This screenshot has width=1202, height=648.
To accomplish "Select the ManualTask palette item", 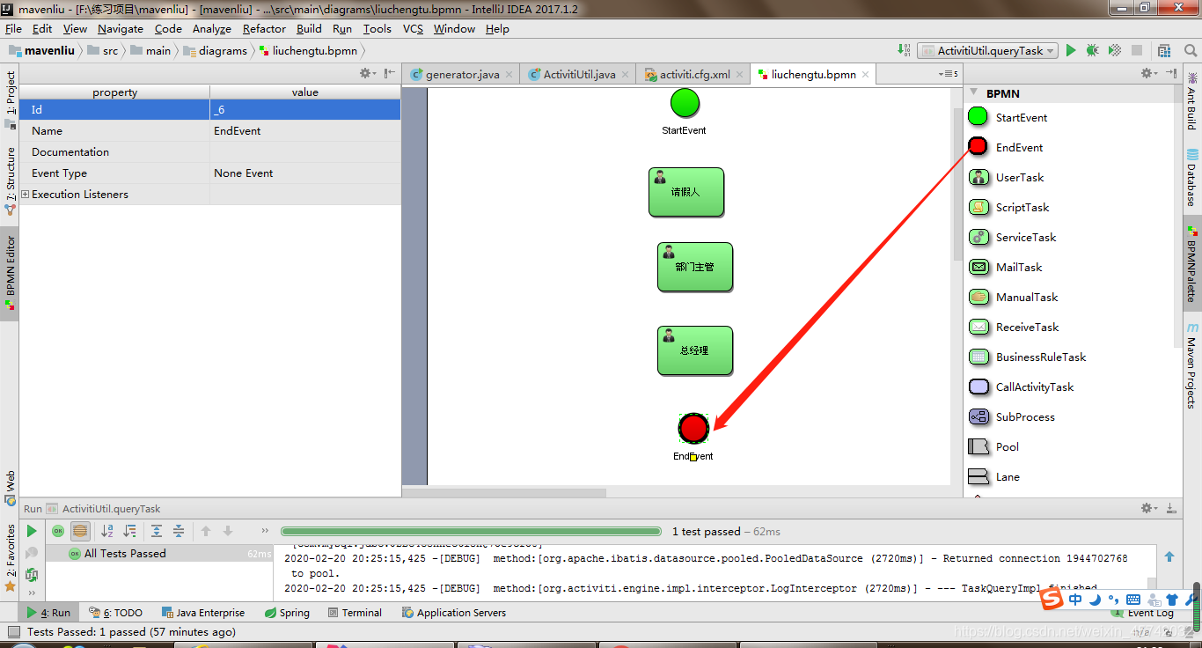I will tap(1013, 297).
